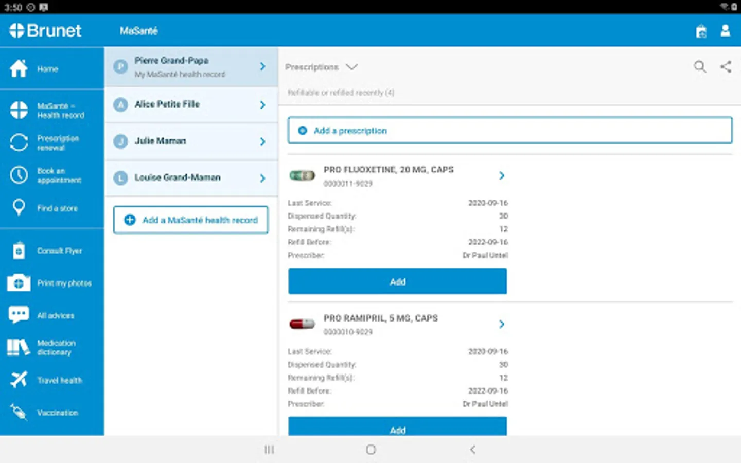
Task: Tap the Travel health airplane icon
Action: point(19,380)
